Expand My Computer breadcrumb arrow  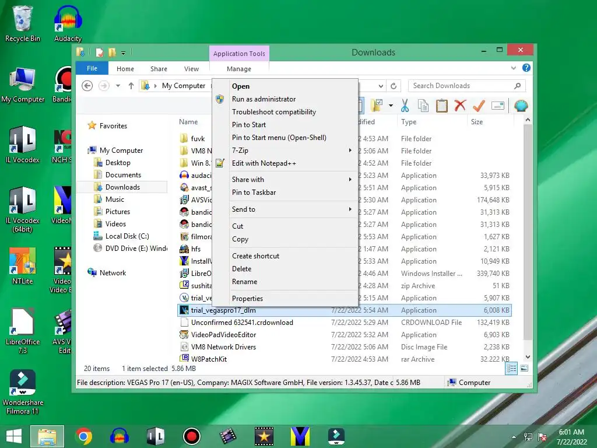pyautogui.click(x=155, y=86)
